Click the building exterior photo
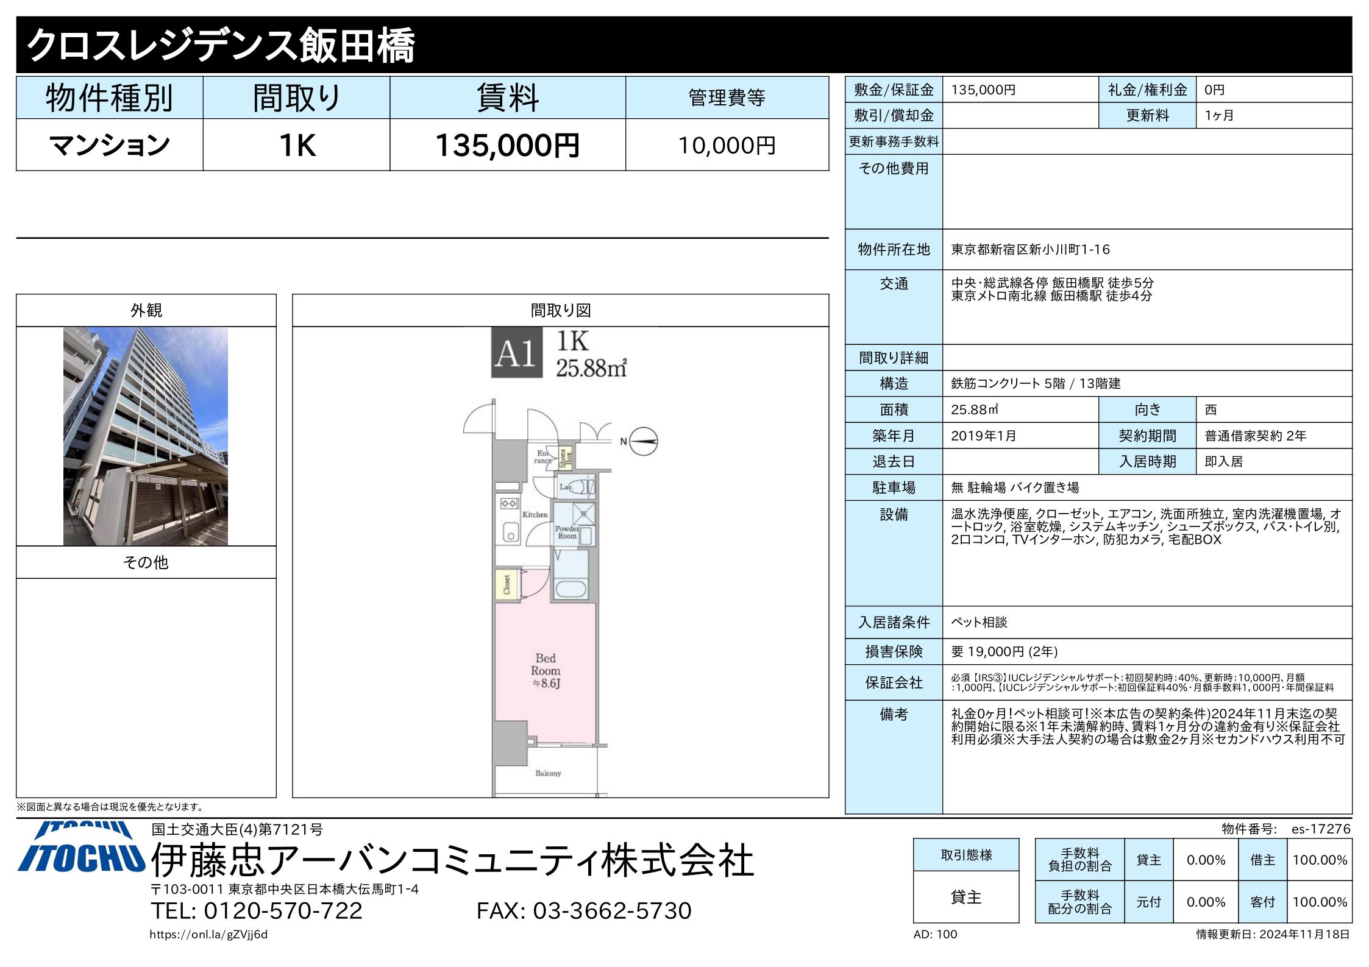Image resolution: width=1369 pixels, height=967 pixels. [x=146, y=436]
